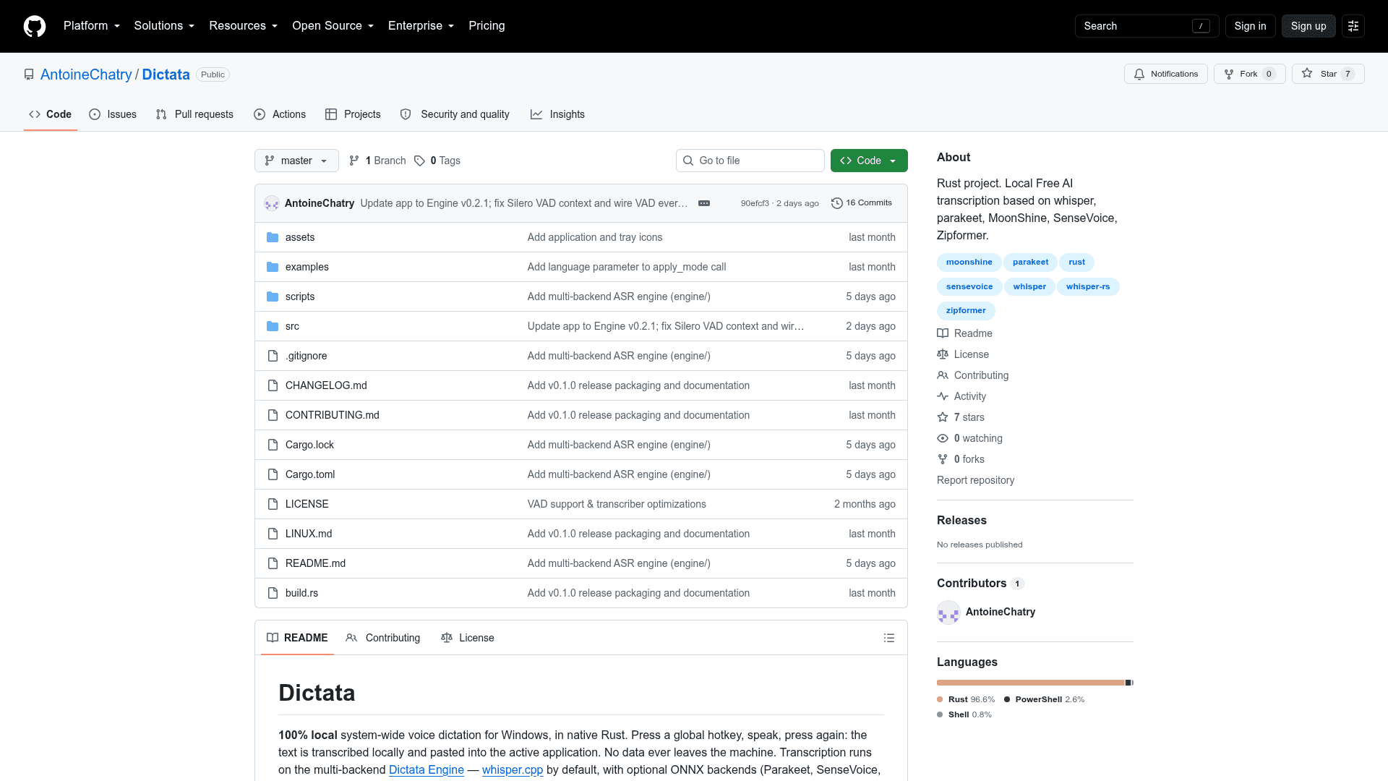The height and width of the screenshot is (781, 1388).
Task: Open the green Code dropdown button
Action: tap(869, 161)
